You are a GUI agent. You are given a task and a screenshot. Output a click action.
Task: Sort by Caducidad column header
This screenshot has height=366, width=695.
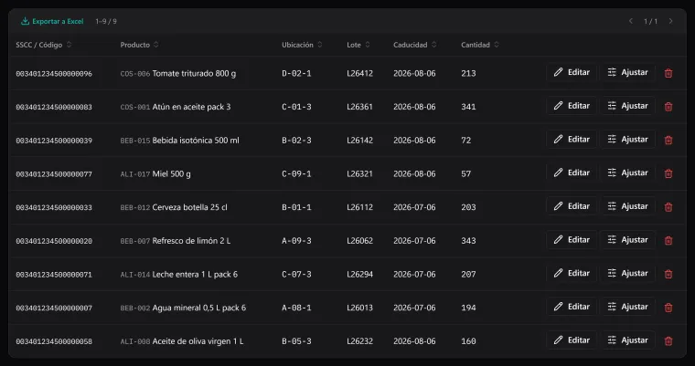414,45
